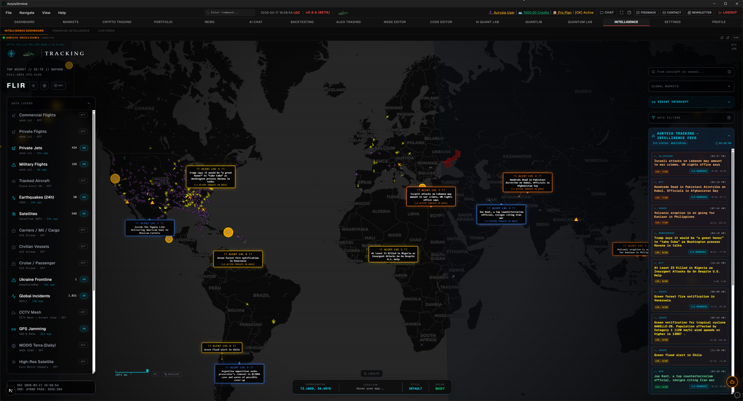
Task: Click the Israeli attacks on Lebanon alert popup
Action: 431,197
